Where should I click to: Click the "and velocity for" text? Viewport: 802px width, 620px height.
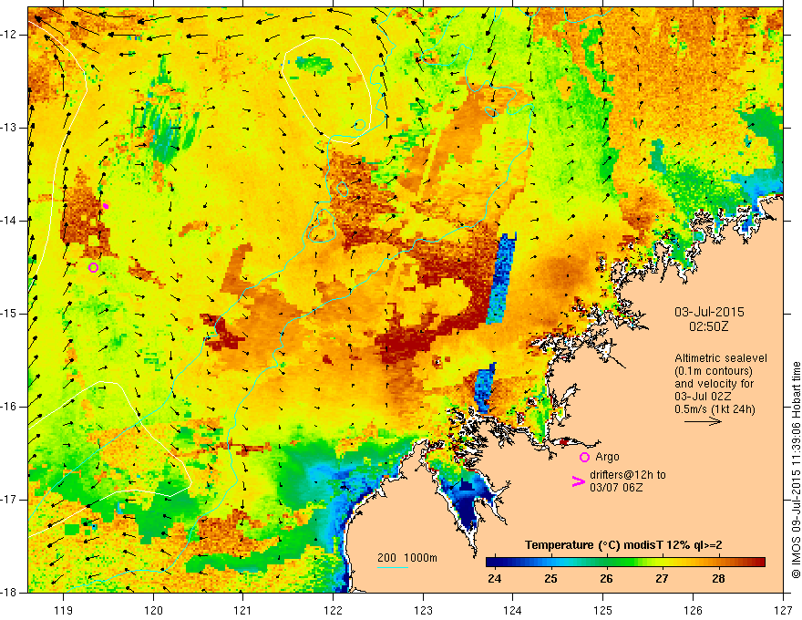(x=714, y=384)
